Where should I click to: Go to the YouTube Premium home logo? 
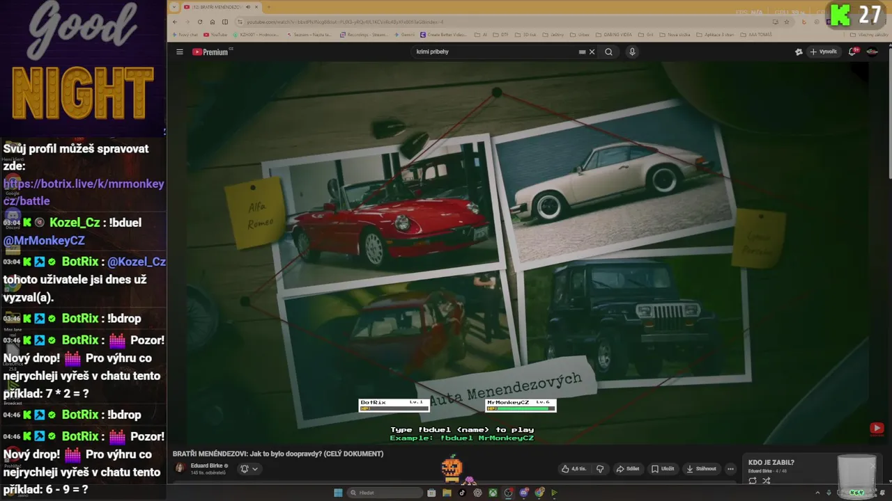tap(212, 51)
